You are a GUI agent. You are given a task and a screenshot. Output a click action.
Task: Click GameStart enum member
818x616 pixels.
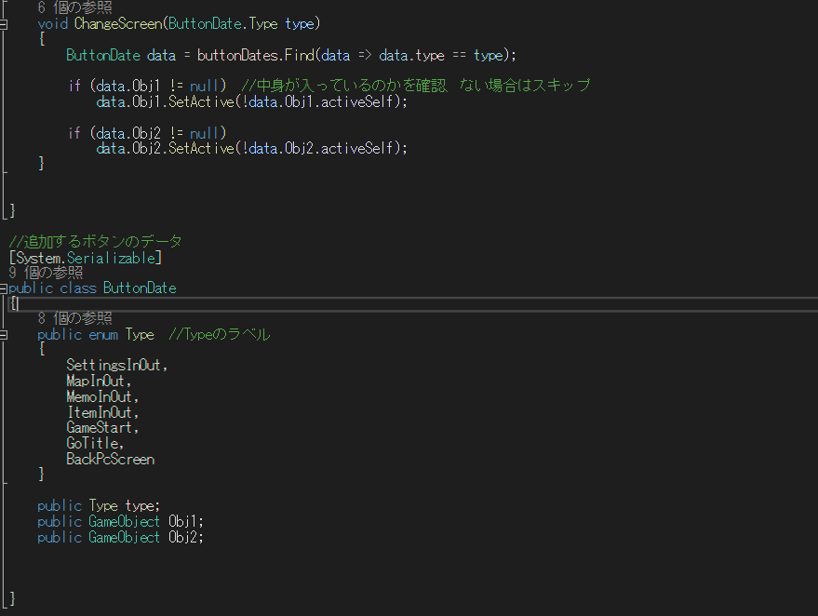coord(101,428)
